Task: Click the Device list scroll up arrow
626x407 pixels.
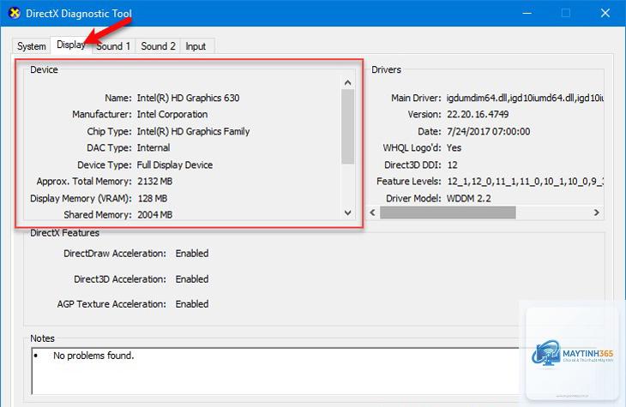Action: (348, 82)
